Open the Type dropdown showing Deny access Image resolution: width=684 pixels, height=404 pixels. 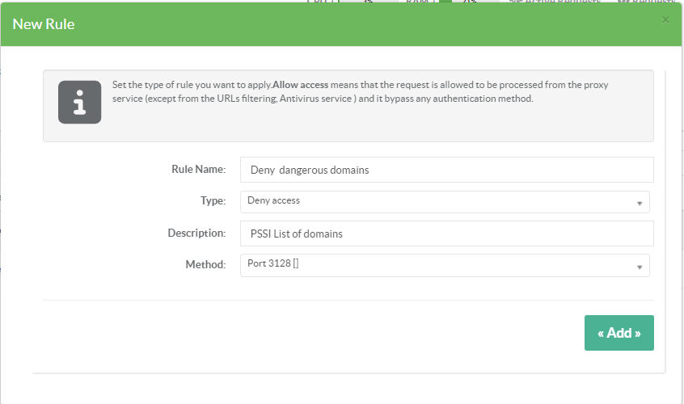coord(437,201)
